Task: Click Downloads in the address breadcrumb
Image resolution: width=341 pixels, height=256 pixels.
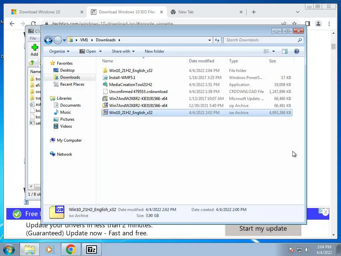Action: (106, 40)
